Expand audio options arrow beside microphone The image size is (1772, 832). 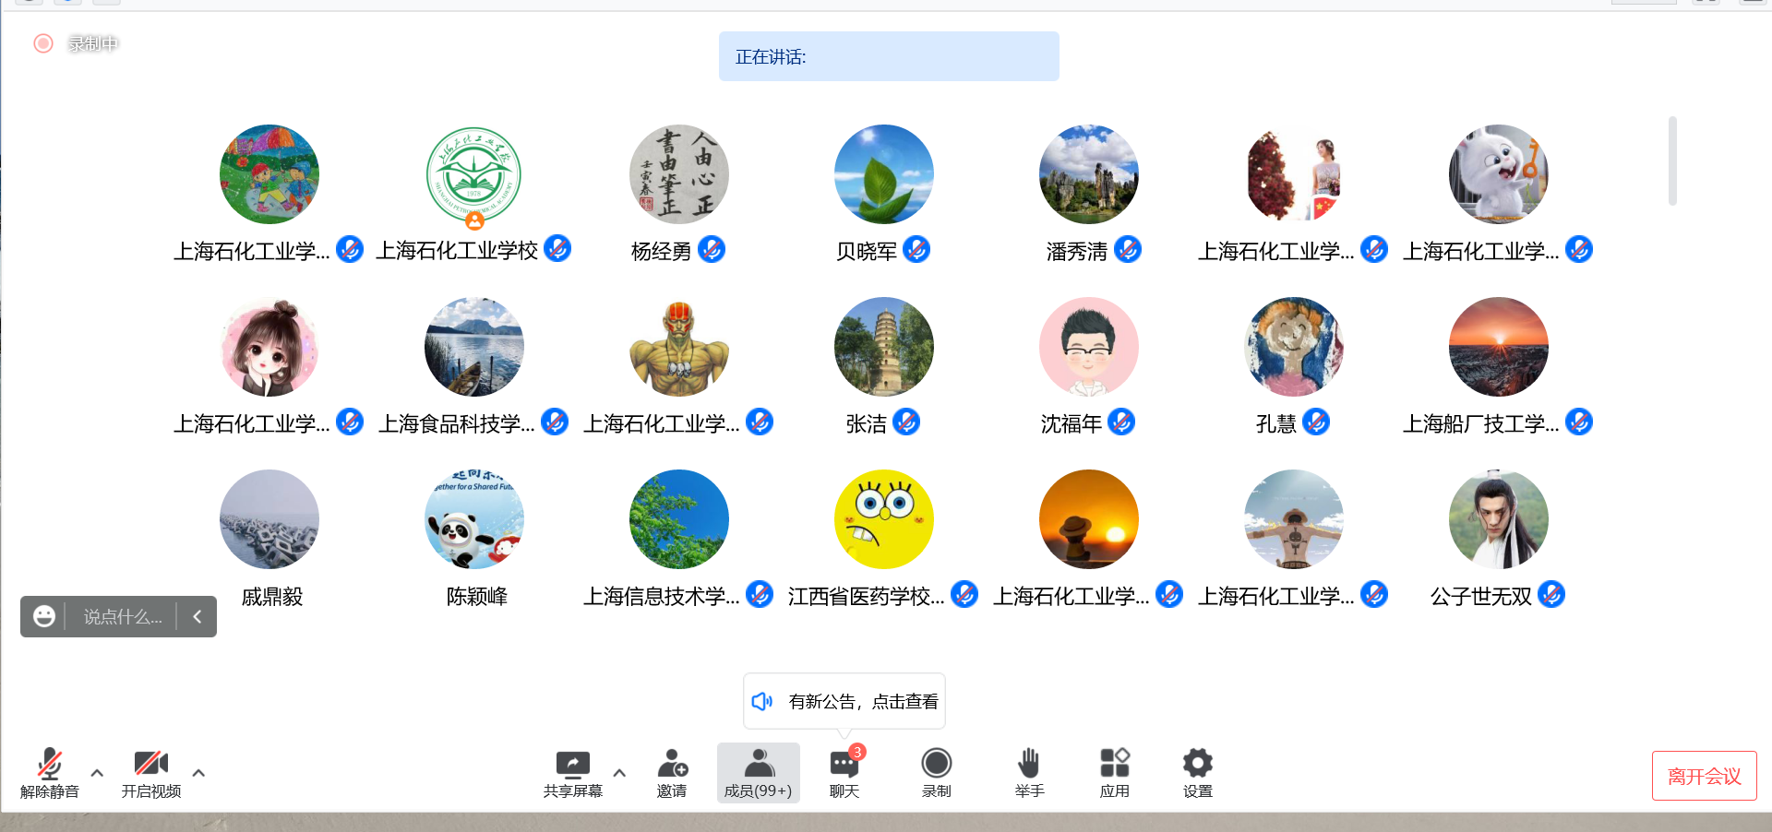tap(97, 773)
